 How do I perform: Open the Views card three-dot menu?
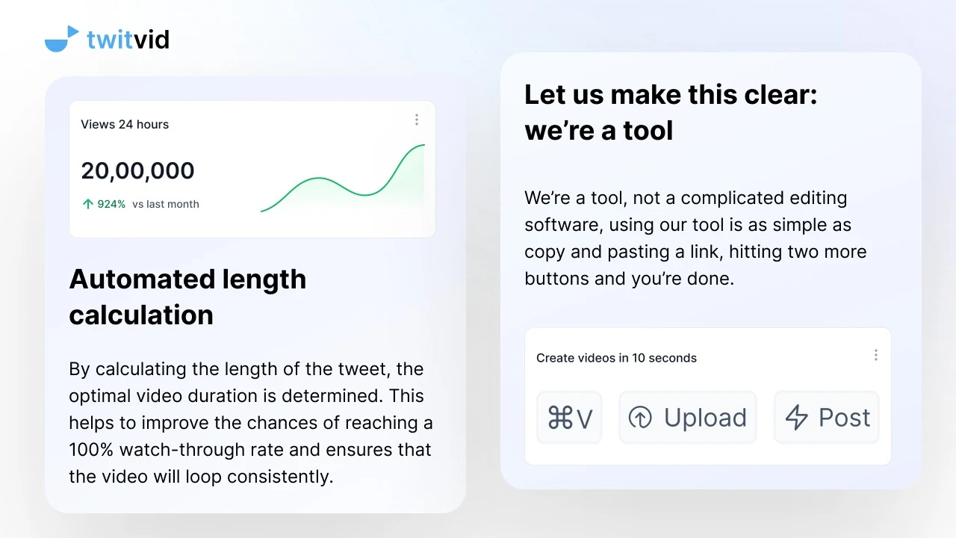[416, 120]
